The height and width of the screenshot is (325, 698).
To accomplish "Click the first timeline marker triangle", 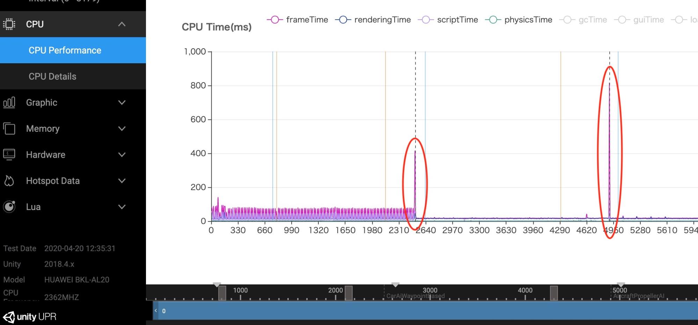I will [217, 285].
